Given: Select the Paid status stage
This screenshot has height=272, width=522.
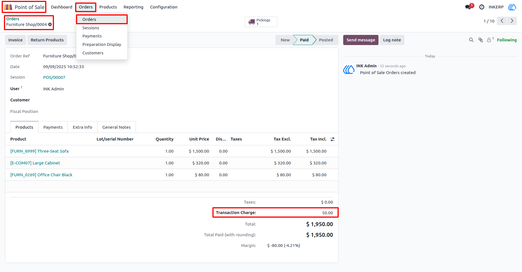Looking at the screenshot, I should pyautogui.click(x=304, y=40).
